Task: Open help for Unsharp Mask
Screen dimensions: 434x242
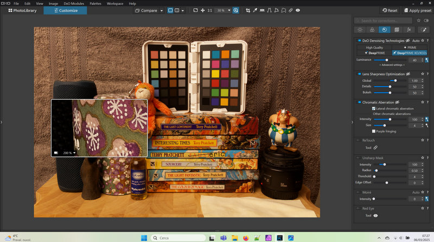Action: [x=427, y=158]
